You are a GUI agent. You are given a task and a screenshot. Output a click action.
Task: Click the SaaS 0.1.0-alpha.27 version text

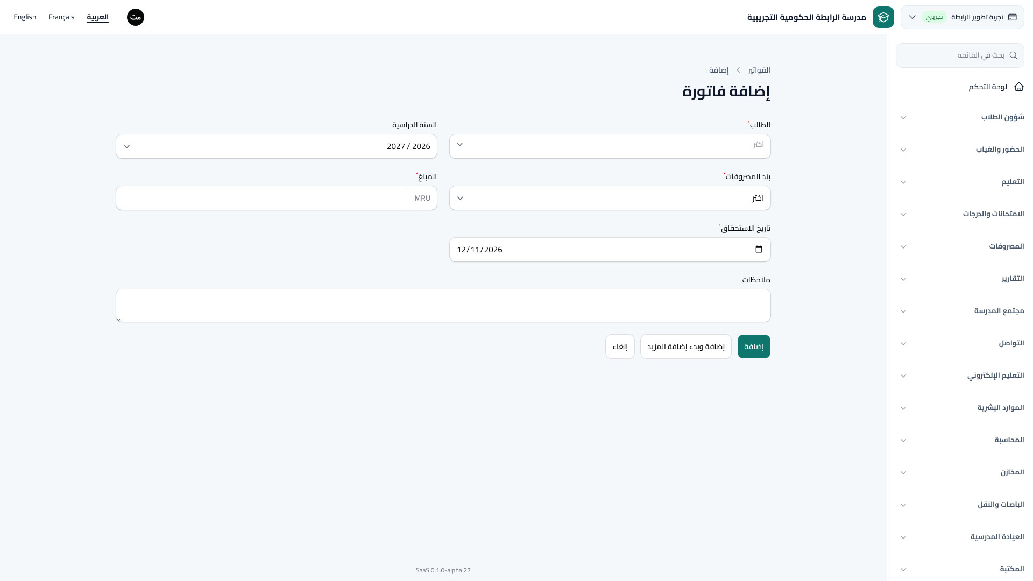pos(443,570)
